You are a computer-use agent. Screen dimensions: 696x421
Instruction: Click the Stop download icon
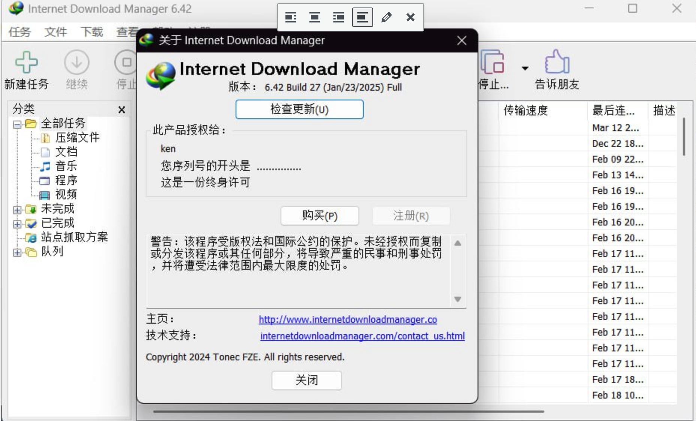pyautogui.click(x=126, y=63)
